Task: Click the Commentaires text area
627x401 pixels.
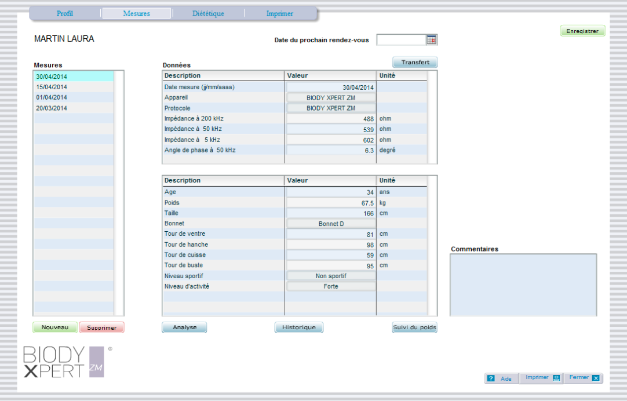Action: click(523, 285)
